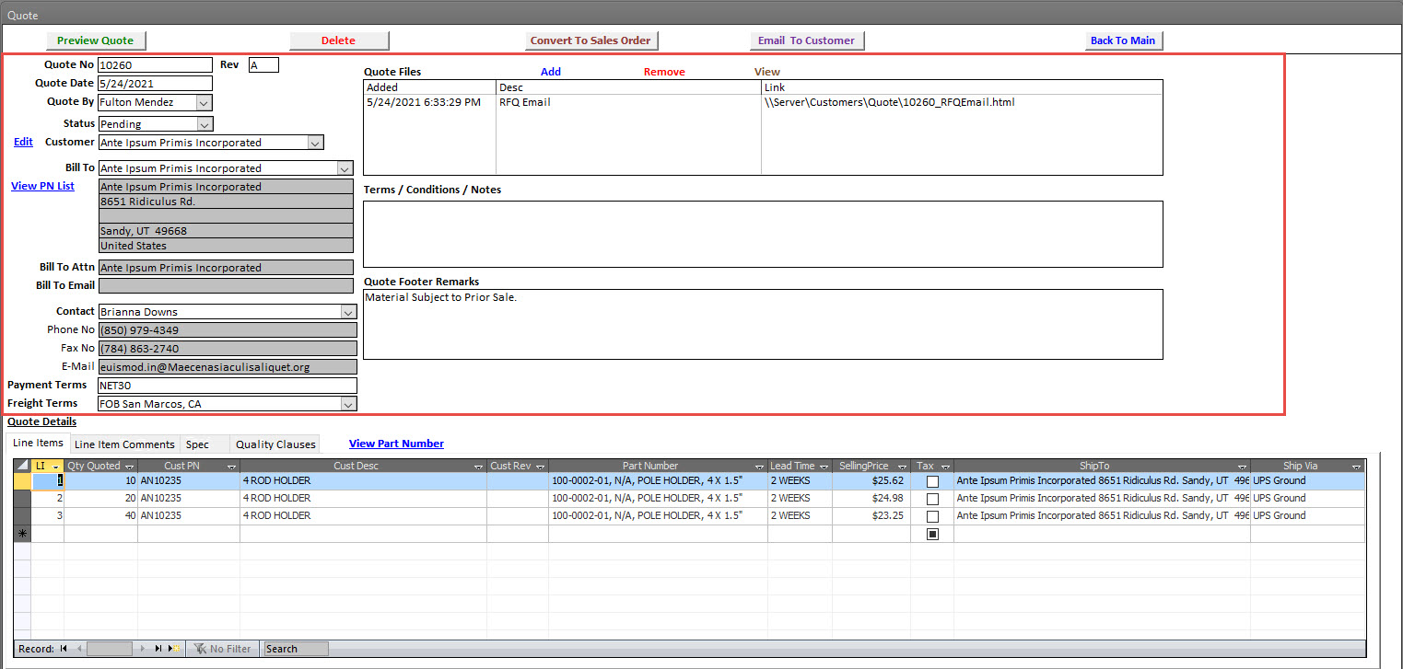Open the Freight Terms dropdown

348,403
